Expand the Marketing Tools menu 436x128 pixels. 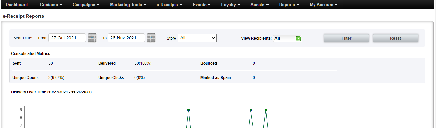(x=128, y=5)
